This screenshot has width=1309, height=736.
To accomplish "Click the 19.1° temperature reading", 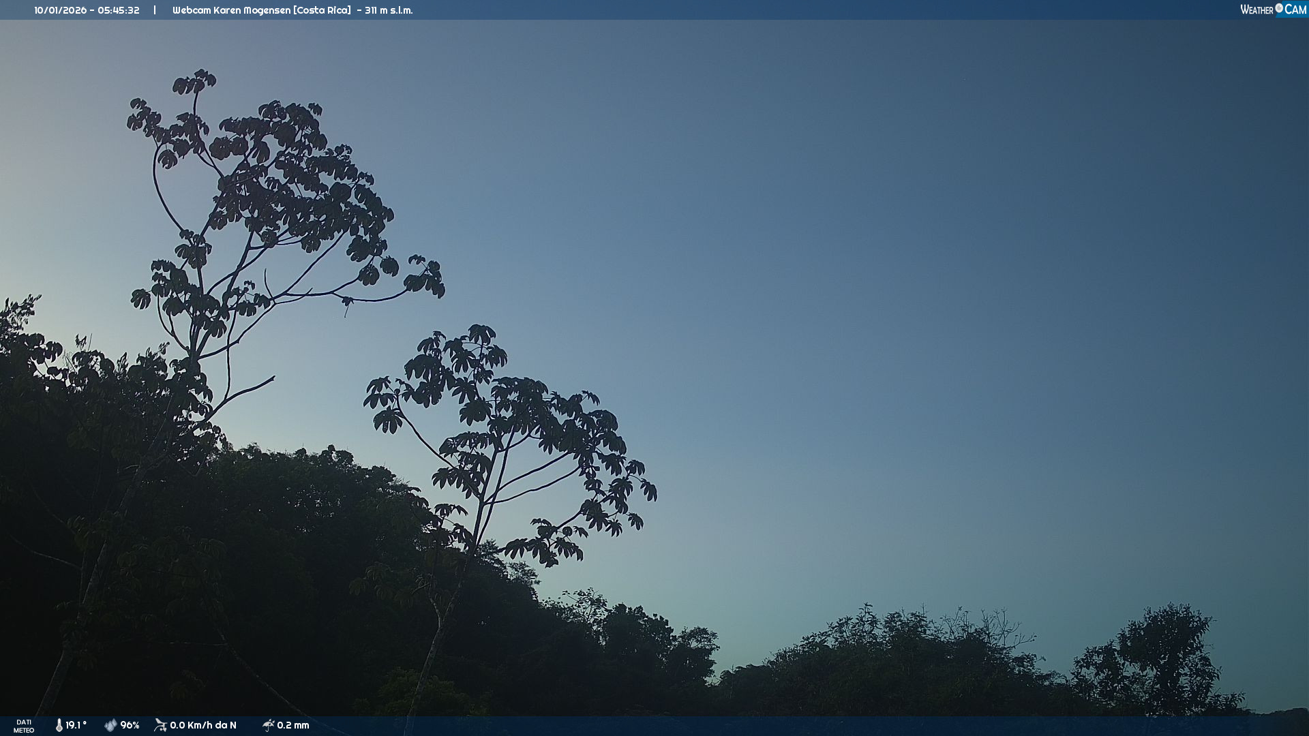I will 76,725.
